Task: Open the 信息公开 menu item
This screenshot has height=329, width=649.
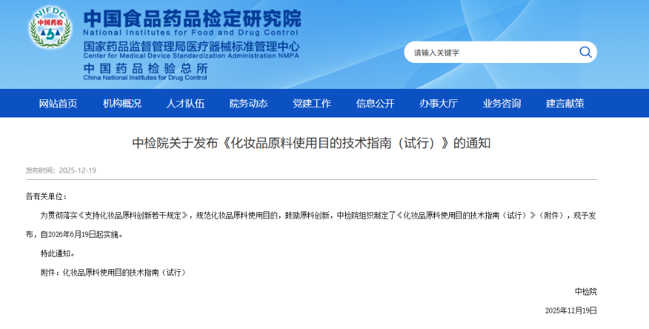Action: point(375,103)
